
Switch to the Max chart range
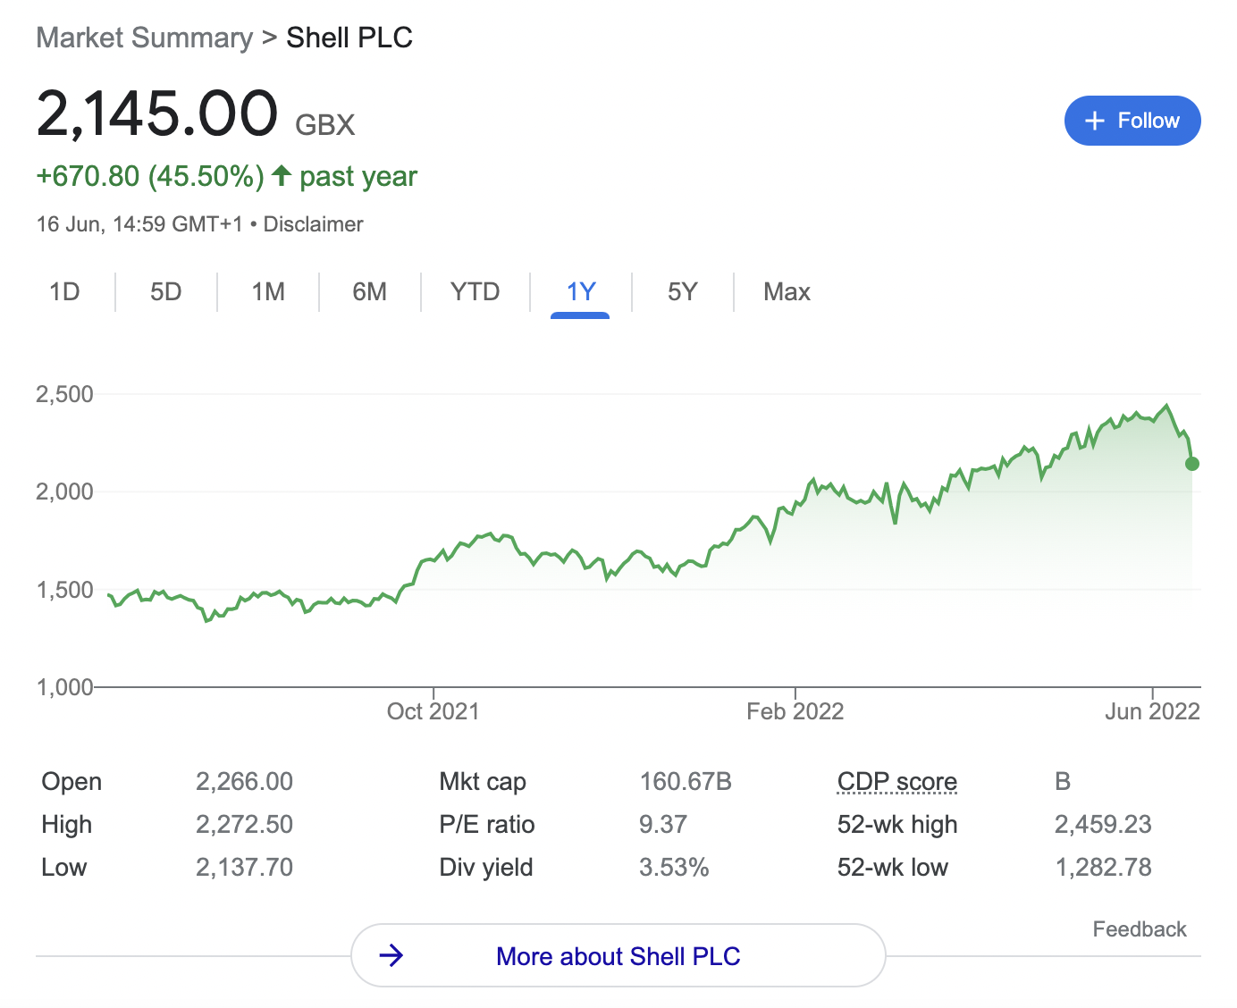[787, 292]
